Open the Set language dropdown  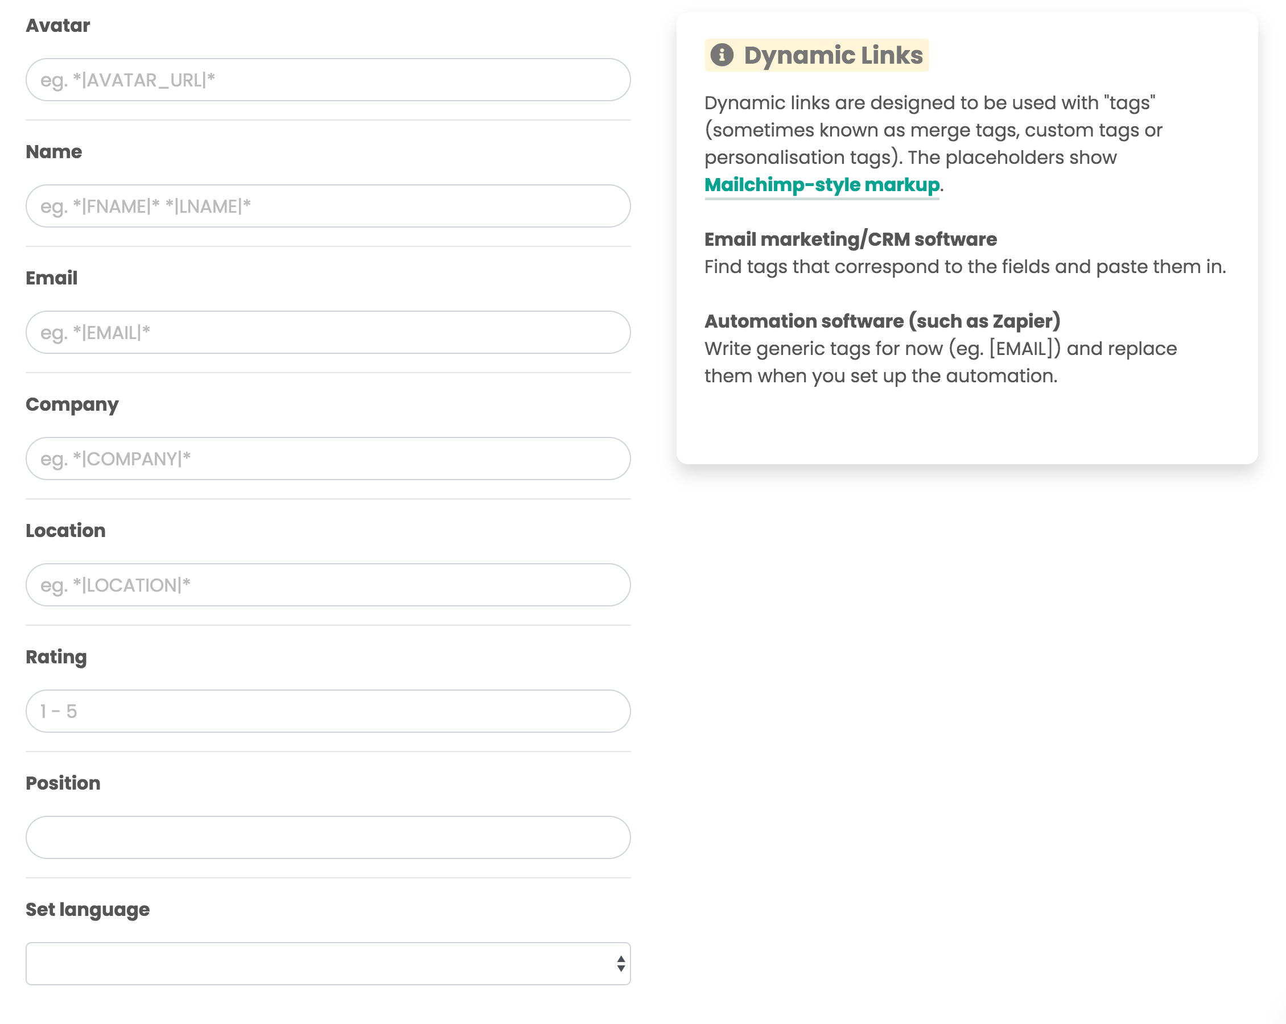pyautogui.click(x=328, y=963)
